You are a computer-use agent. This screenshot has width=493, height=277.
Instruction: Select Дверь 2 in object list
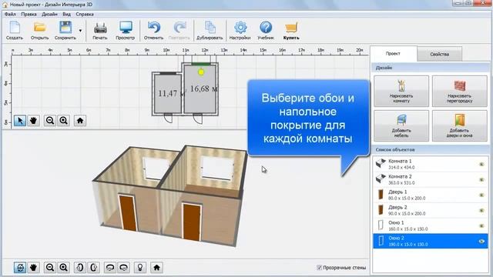[x=431, y=210]
